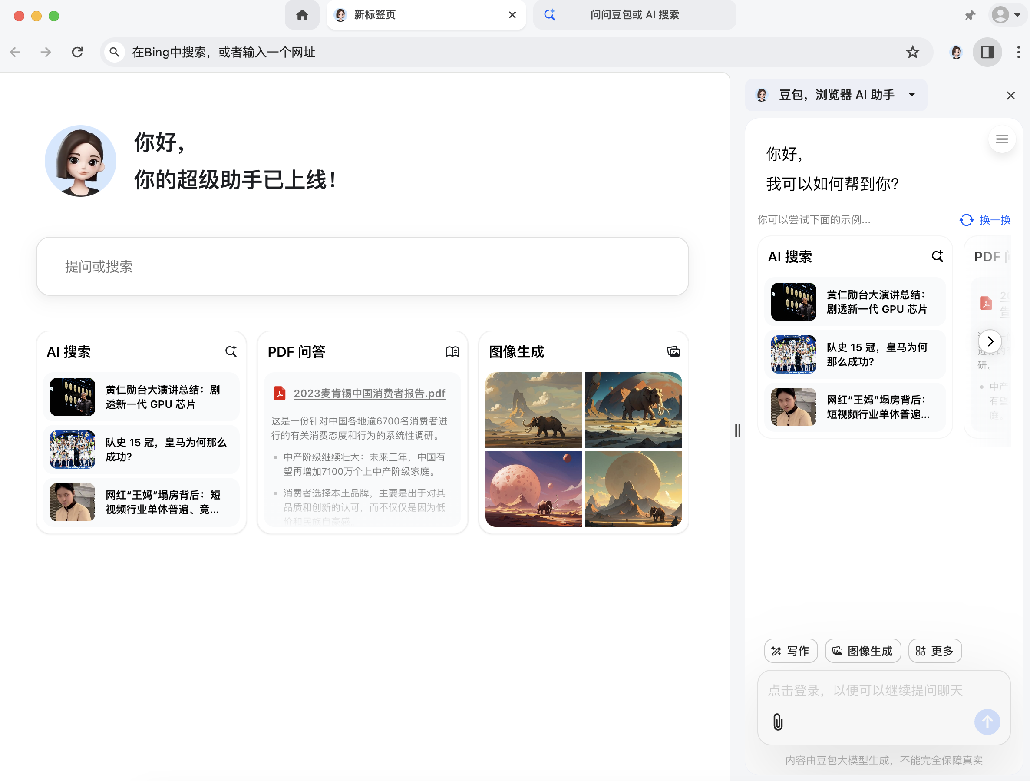Focus the Bing address bar field
This screenshot has width=1030, height=781.
516,52
